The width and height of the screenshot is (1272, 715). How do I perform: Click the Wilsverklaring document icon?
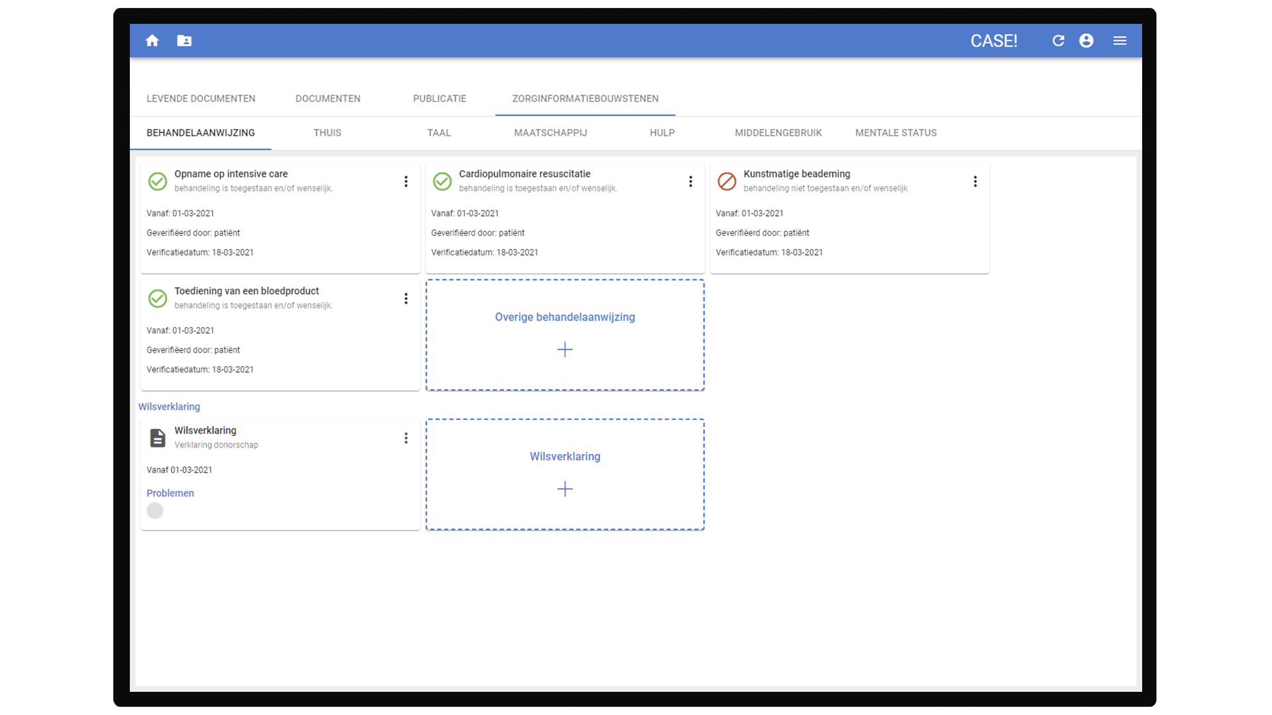pyautogui.click(x=158, y=438)
